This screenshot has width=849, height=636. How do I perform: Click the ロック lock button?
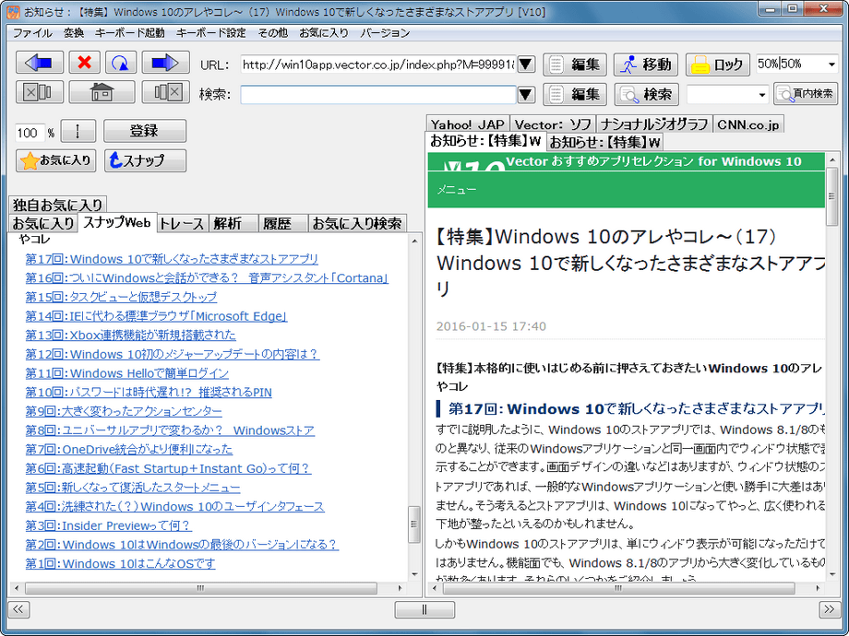click(x=718, y=65)
